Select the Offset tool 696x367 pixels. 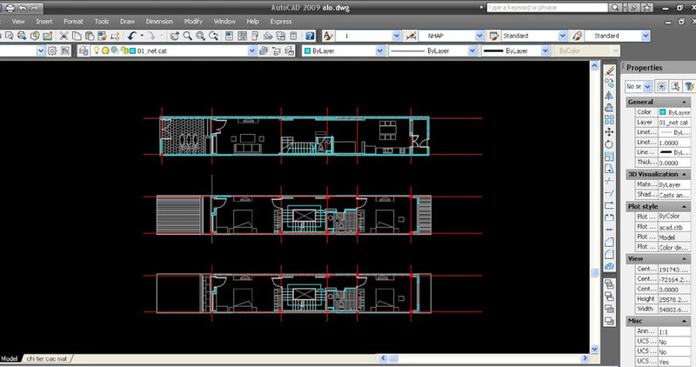click(x=610, y=107)
